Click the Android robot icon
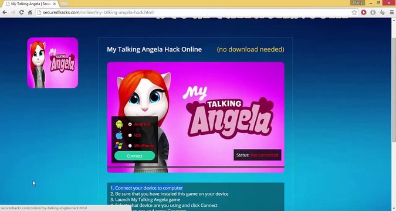Image resolution: width=396 pixels, height=211 pixels. pos(119,124)
